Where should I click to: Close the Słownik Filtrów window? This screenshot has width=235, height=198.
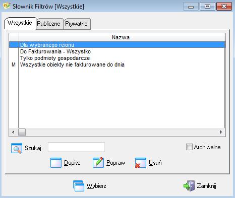224,7
